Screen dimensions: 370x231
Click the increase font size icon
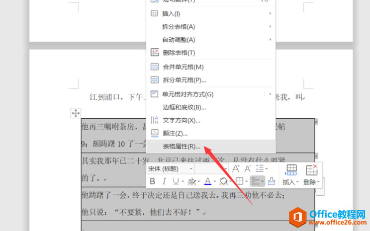[x=236, y=169]
